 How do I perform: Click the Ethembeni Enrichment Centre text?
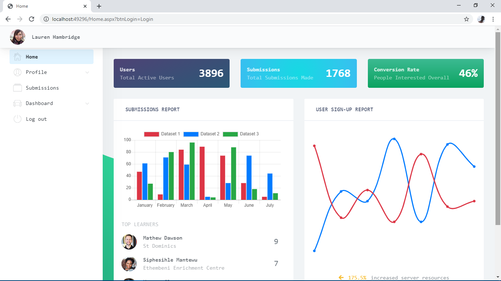(x=184, y=268)
